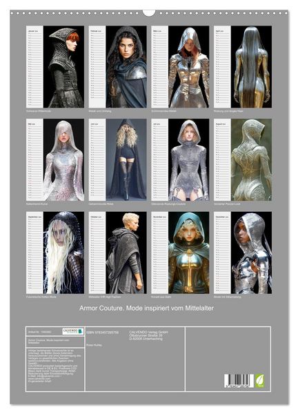Click the copyright notice text block
The height and width of the screenshot is (414, 298).
(x=53, y=366)
